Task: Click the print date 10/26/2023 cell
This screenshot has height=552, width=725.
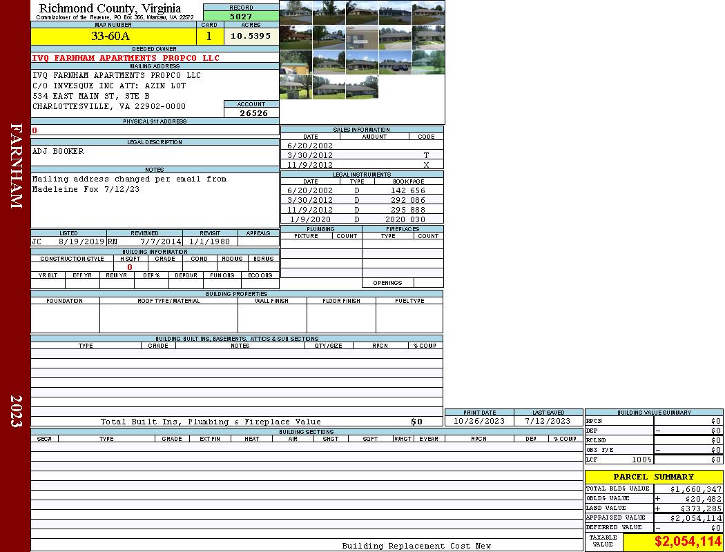Action: 478,421
